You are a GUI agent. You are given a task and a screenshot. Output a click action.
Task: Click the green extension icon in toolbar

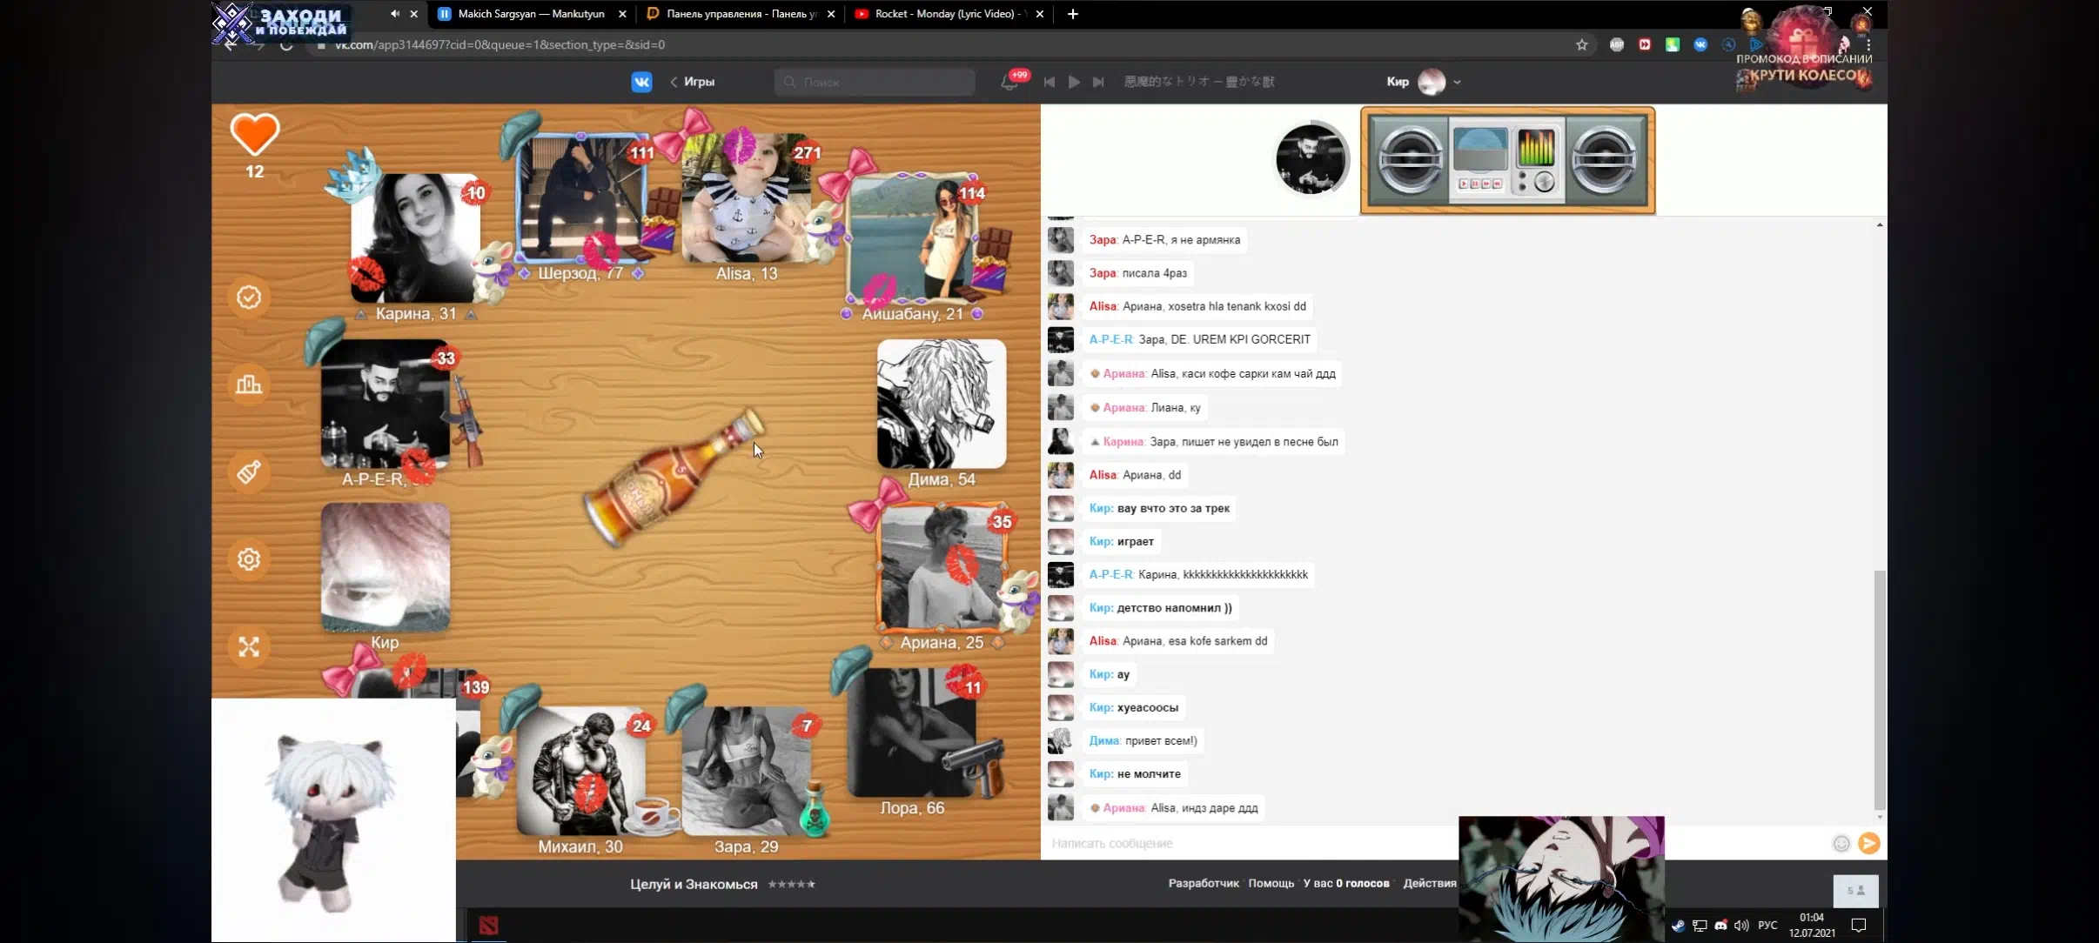coord(1673,44)
